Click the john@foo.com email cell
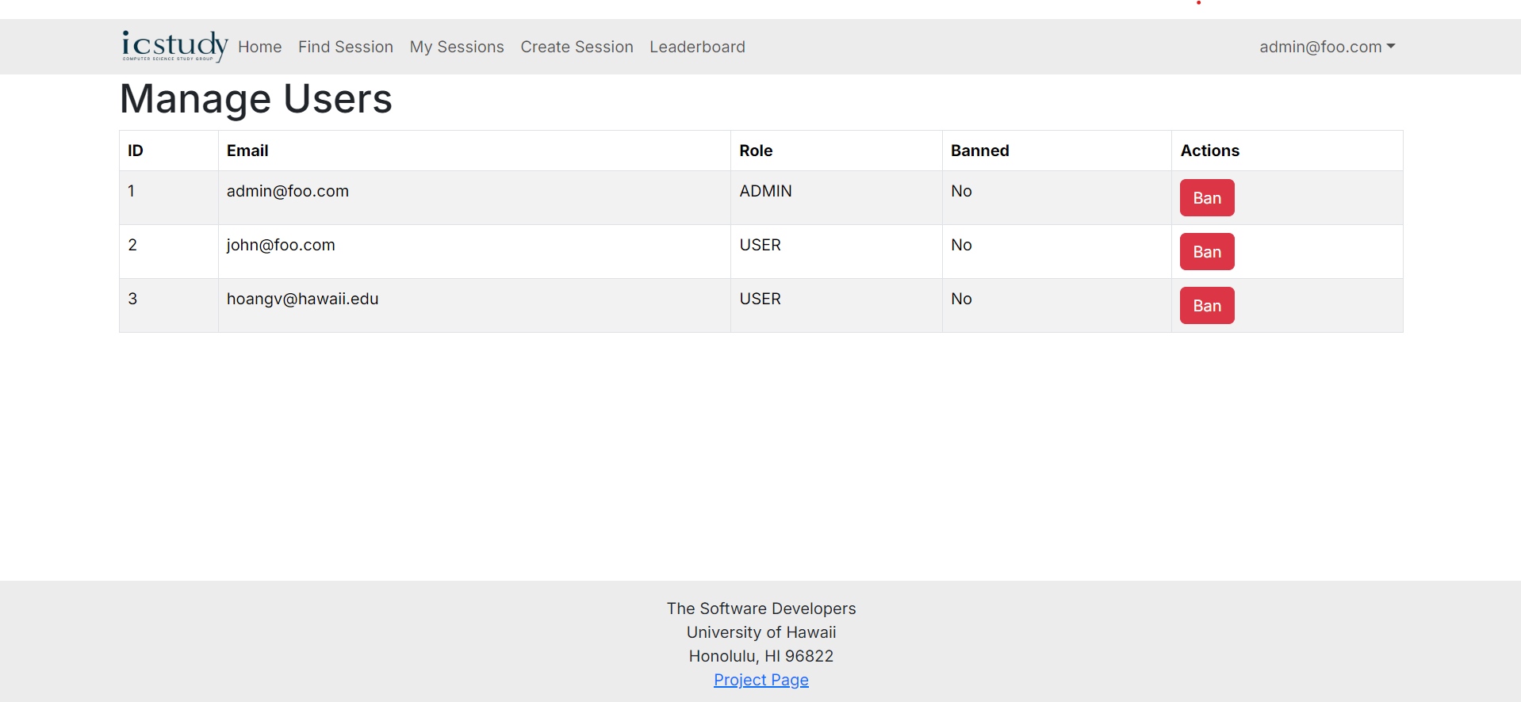The image size is (1521, 702). [281, 245]
